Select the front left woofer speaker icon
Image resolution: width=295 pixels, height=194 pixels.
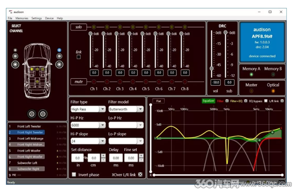[x=15, y=64]
